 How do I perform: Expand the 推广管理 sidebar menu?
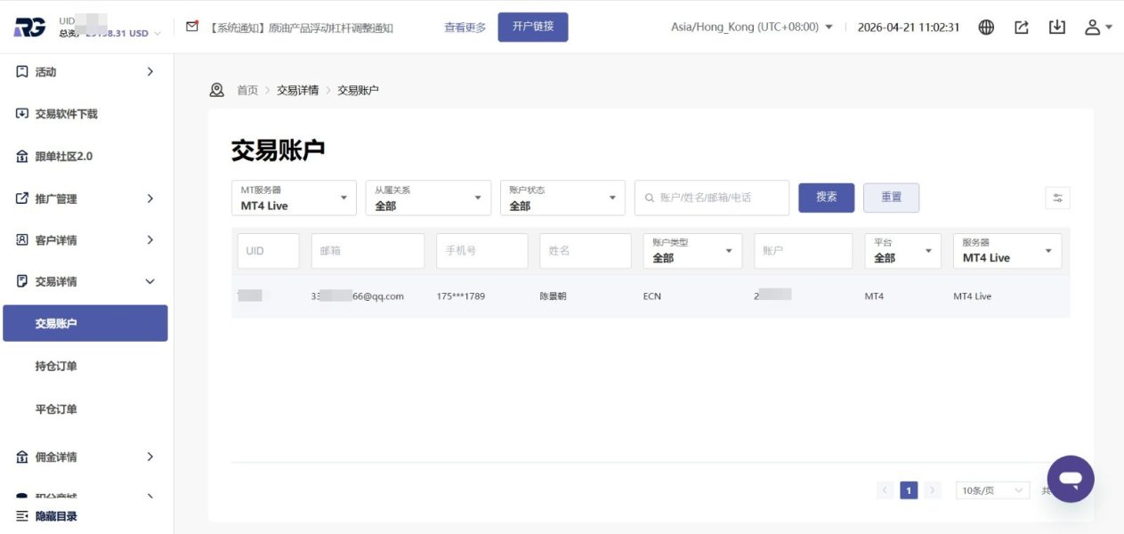(x=85, y=198)
